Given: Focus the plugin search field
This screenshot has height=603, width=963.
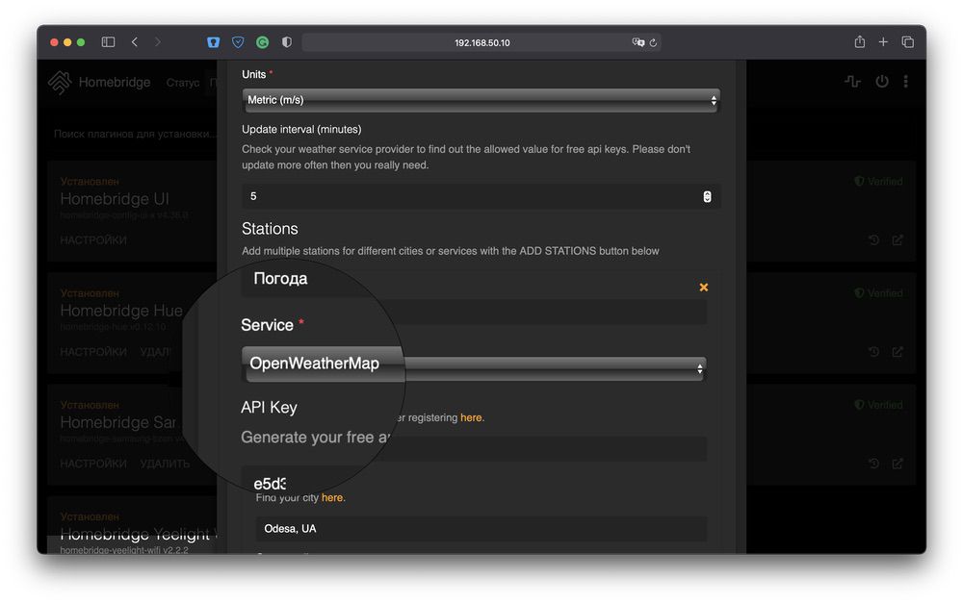Looking at the screenshot, I should (x=135, y=133).
